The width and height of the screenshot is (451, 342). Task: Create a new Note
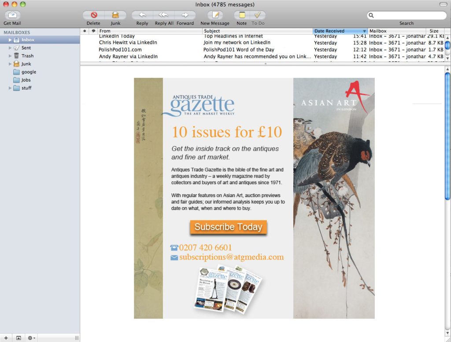242,15
